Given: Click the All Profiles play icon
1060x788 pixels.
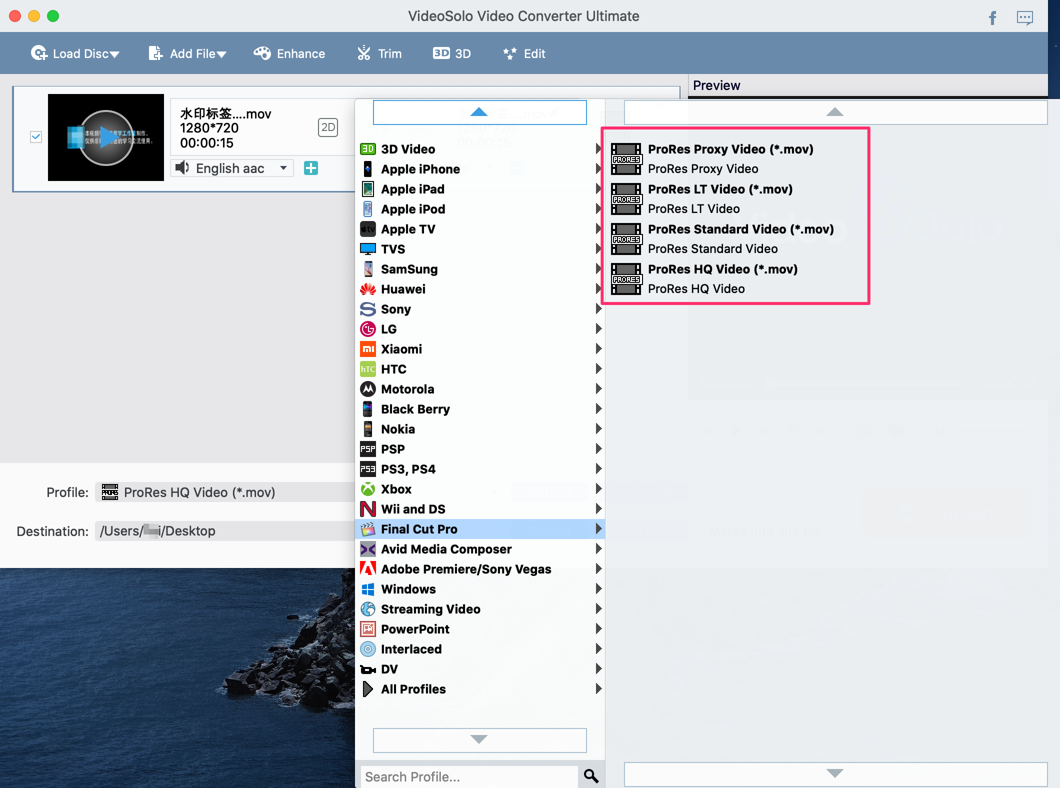Looking at the screenshot, I should (368, 689).
